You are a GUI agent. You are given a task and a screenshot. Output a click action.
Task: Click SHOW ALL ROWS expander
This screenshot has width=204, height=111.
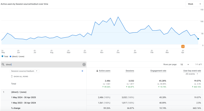coord(20,76)
